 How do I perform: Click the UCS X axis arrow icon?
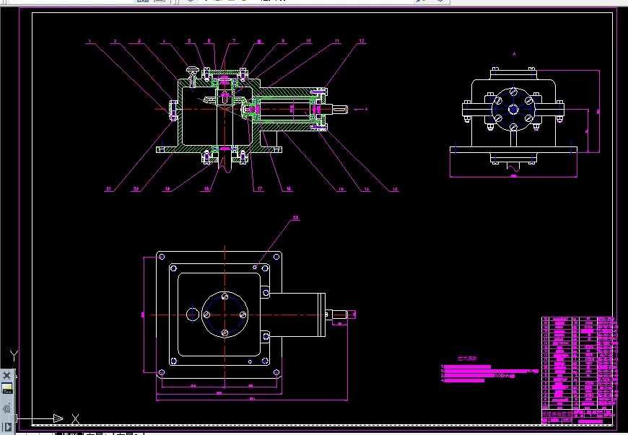tap(58, 418)
